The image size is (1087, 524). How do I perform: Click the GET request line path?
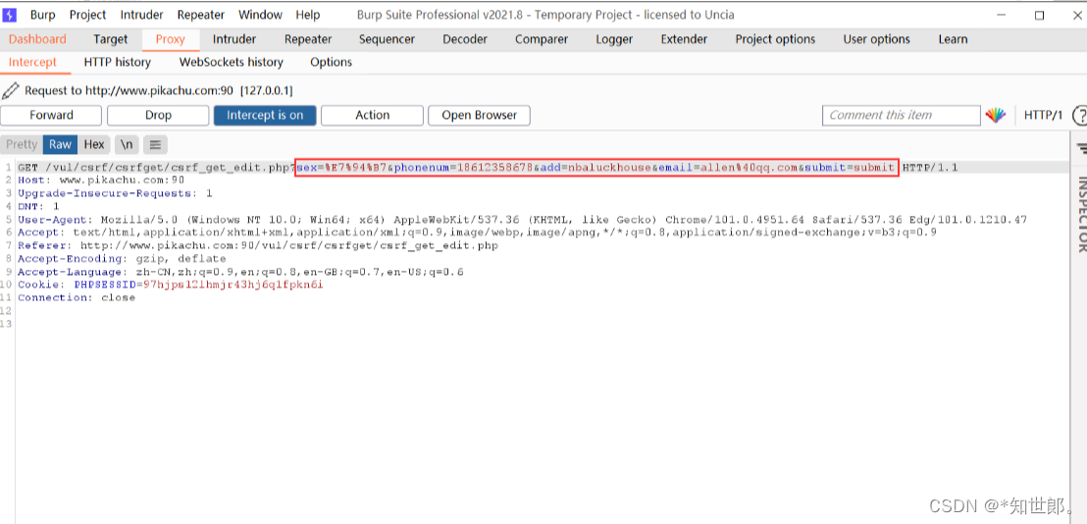tap(167, 168)
